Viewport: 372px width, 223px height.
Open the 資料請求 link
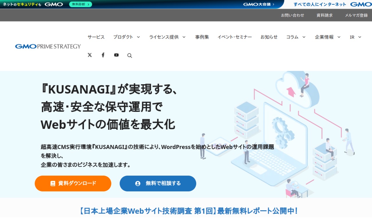325,15
